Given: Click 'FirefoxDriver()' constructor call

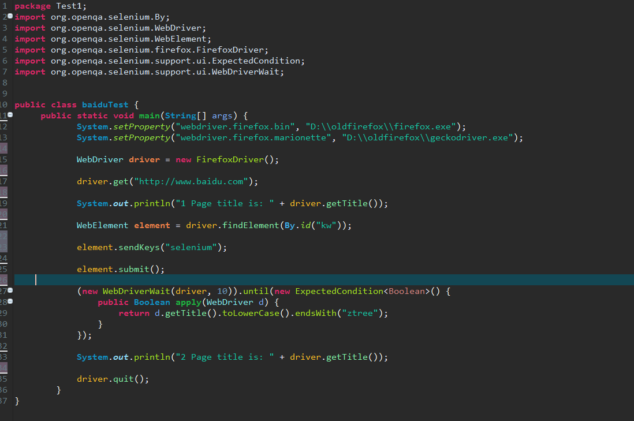Looking at the screenshot, I should click(x=235, y=159).
